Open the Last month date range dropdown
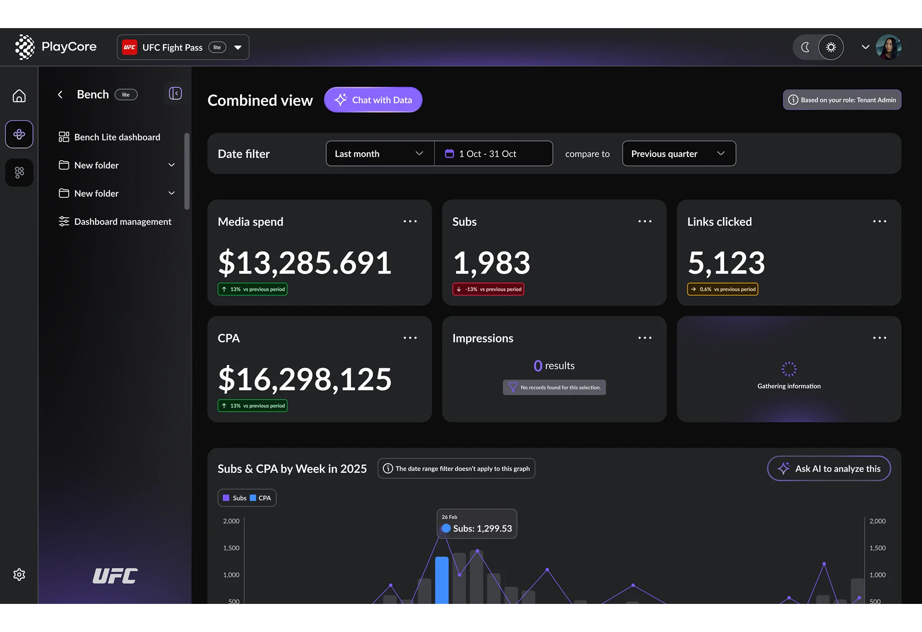Viewport: 922px width, 632px height. coord(380,154)
